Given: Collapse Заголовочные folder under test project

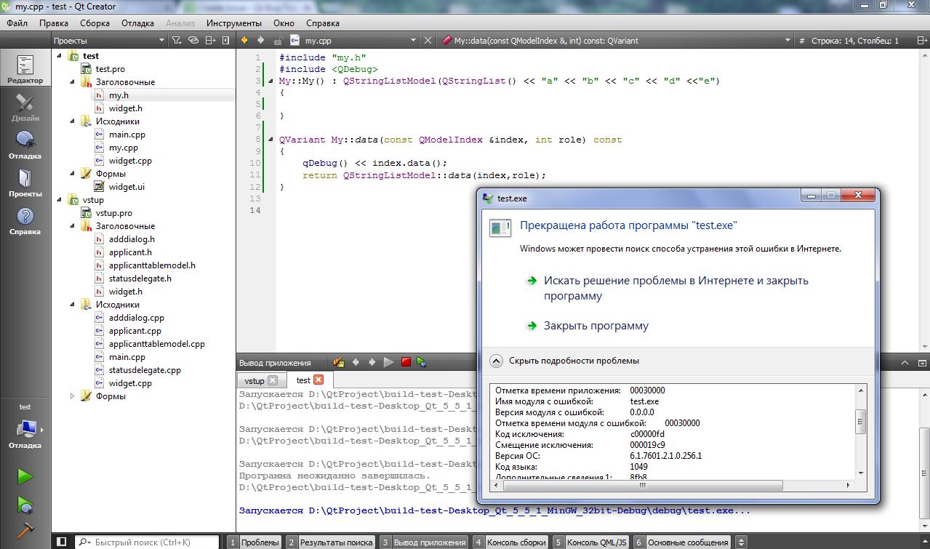Looking at the screenshot, I should click(72, 82).
